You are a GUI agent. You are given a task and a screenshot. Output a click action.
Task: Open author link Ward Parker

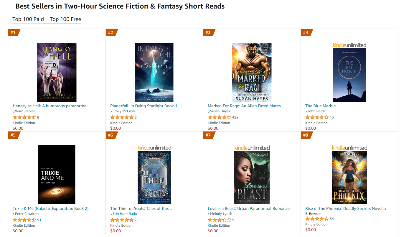pos(25,111)
